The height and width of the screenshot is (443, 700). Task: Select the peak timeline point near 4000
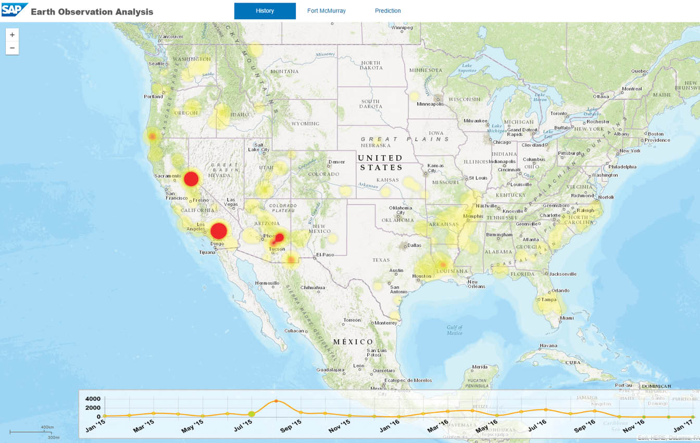(277, 401)
